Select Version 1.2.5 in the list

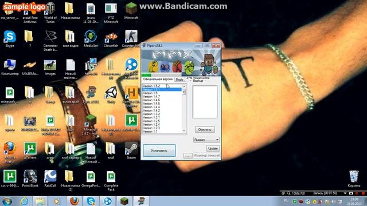pos(162,121)
